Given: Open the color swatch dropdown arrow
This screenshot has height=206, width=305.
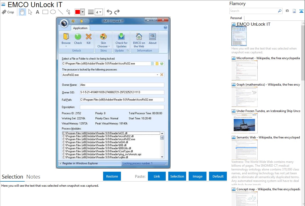Looking at the screenshot, I should click(82, 12).
